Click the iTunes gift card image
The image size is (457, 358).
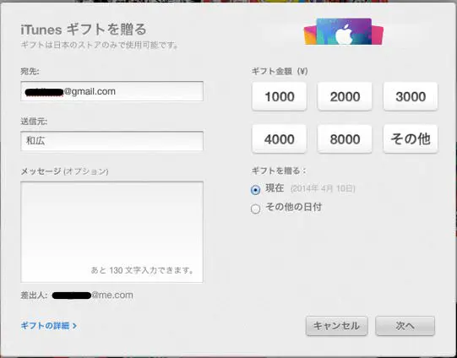tap(344, 31)
